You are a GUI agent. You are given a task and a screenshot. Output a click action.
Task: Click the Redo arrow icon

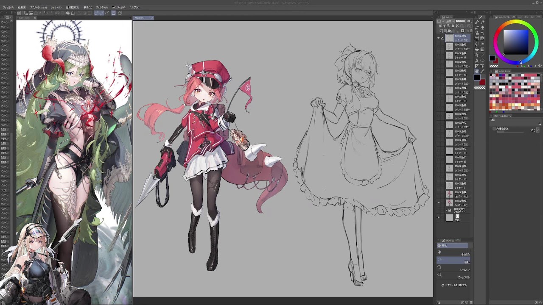point(51,13)
